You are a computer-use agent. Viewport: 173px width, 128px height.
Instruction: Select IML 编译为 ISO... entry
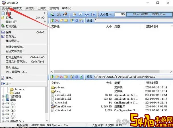[x=24, y=72]
